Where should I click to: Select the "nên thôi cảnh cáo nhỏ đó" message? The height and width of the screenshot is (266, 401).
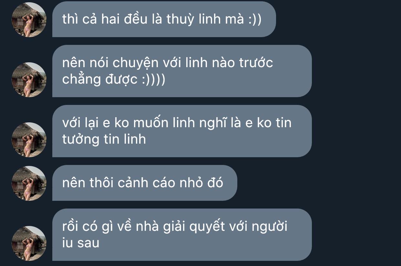click(145, 183)
